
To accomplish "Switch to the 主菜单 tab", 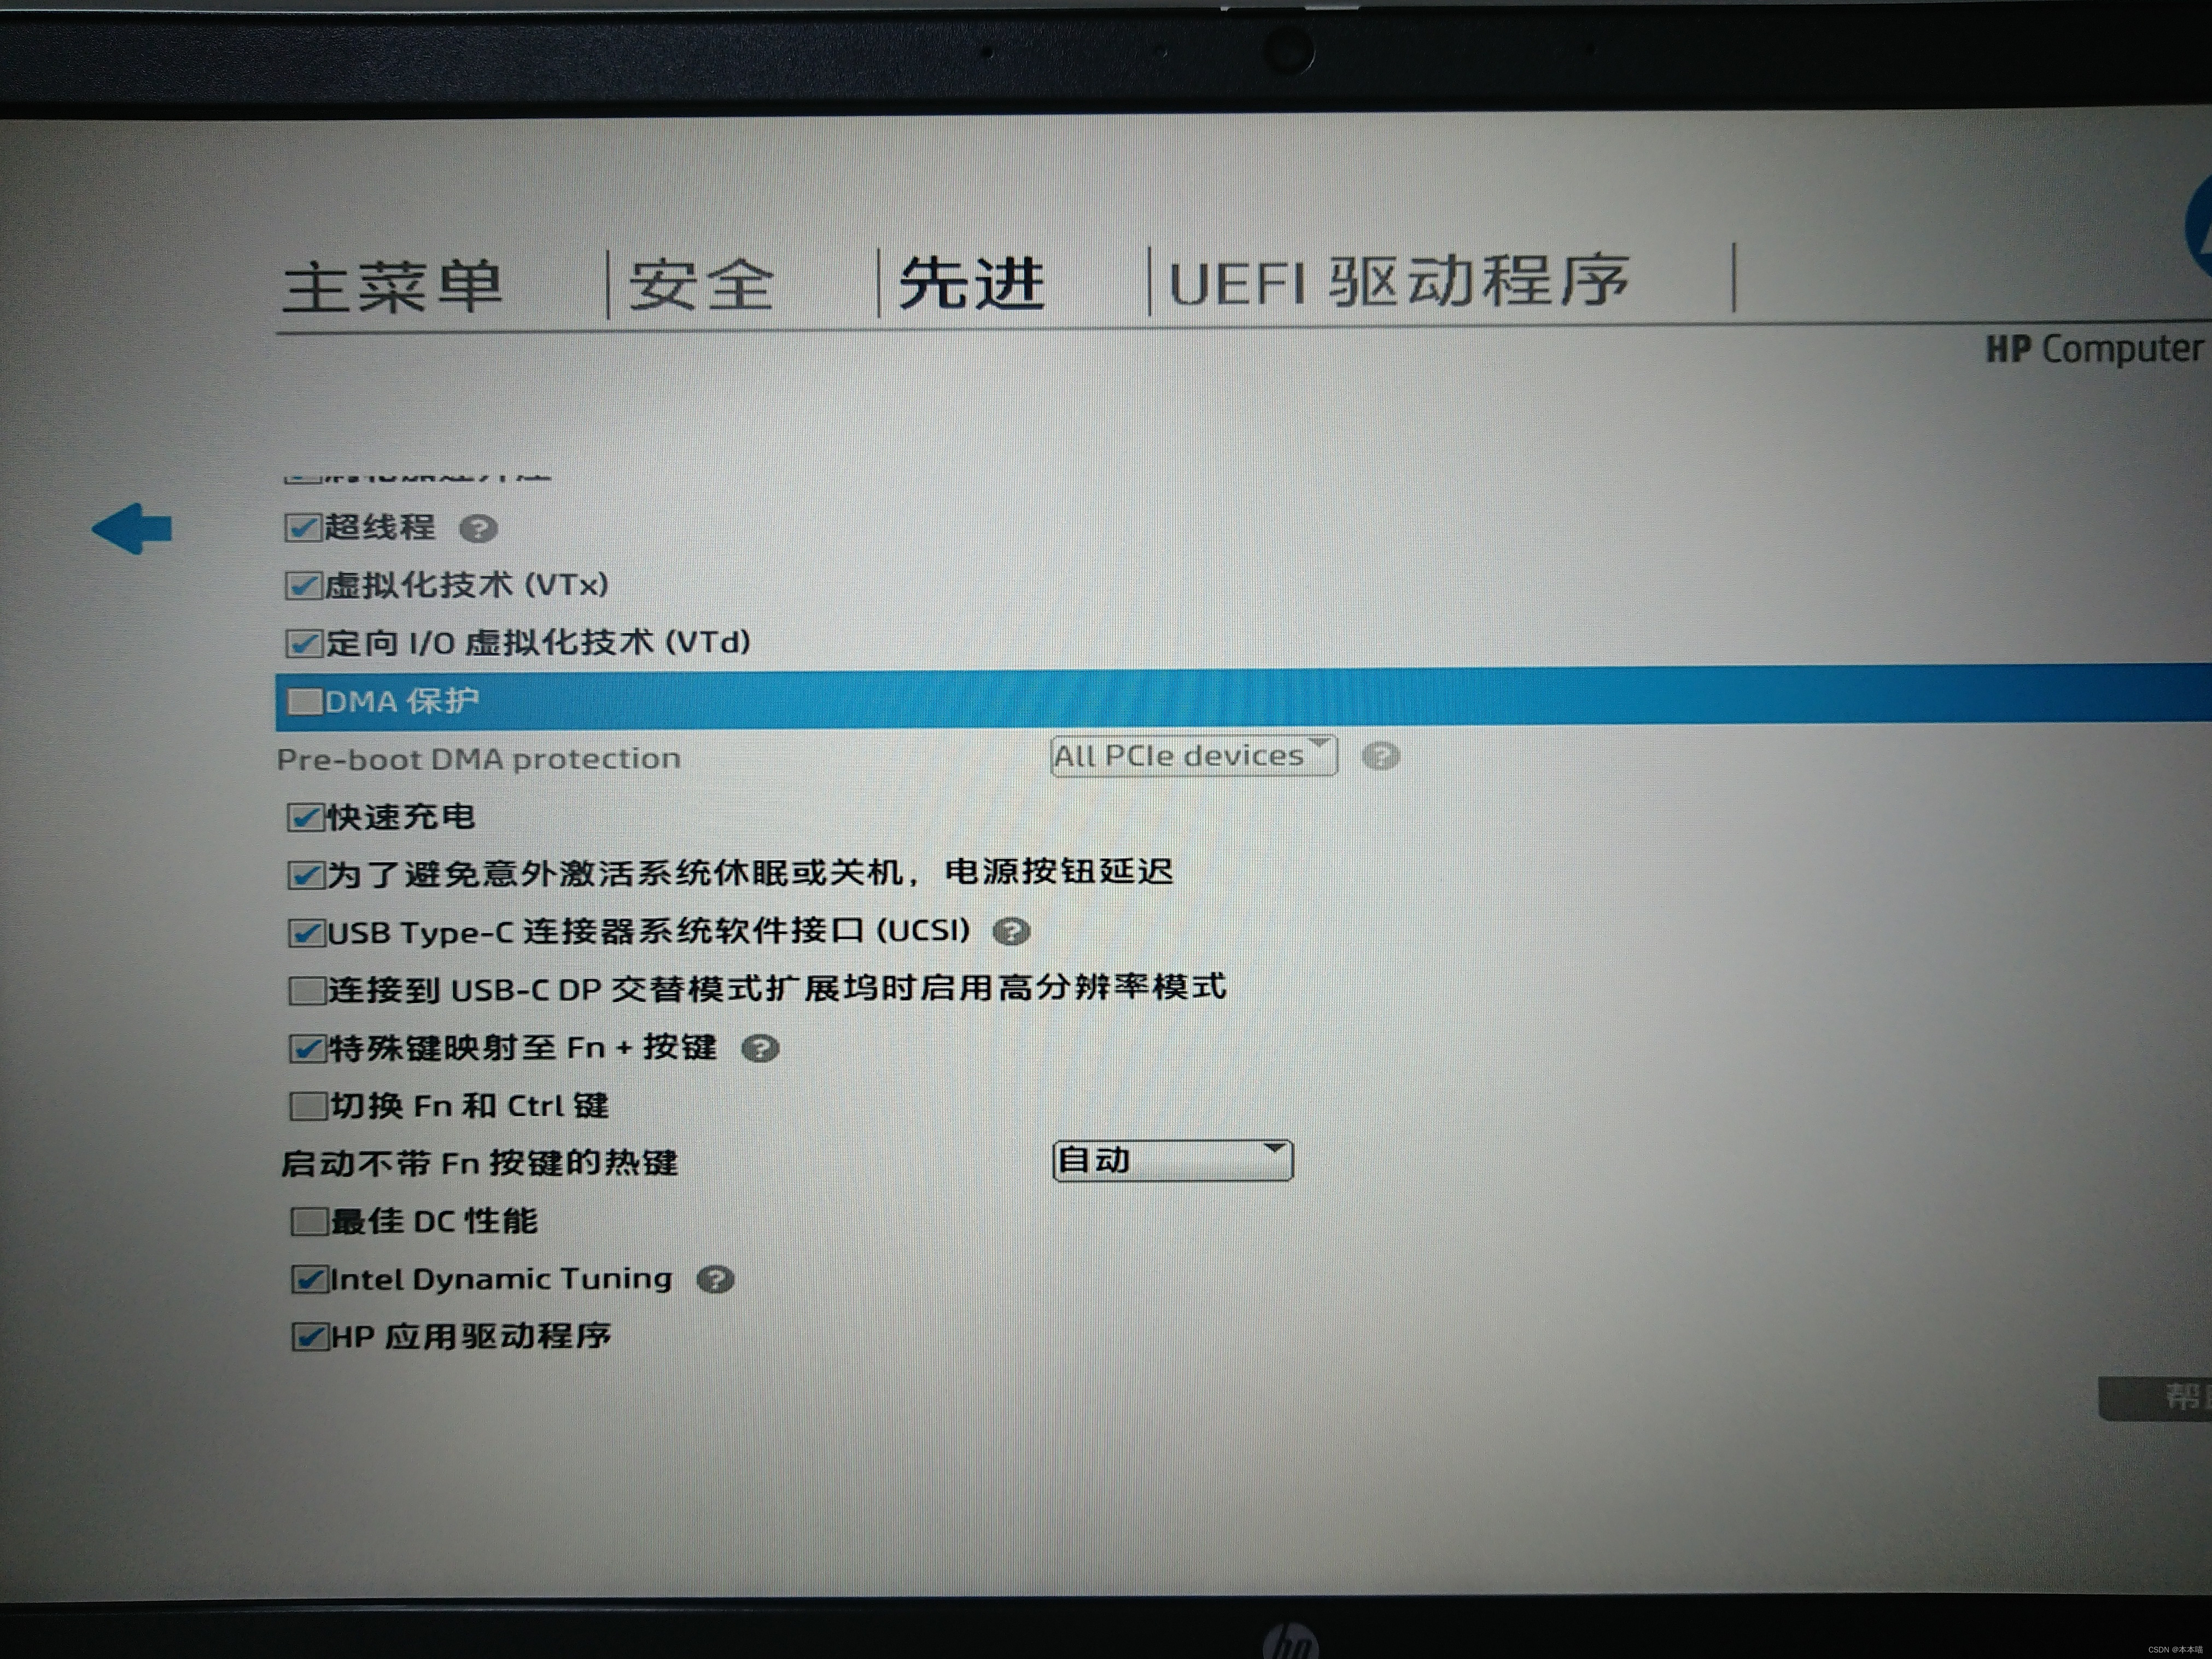I will click(392, 287).
